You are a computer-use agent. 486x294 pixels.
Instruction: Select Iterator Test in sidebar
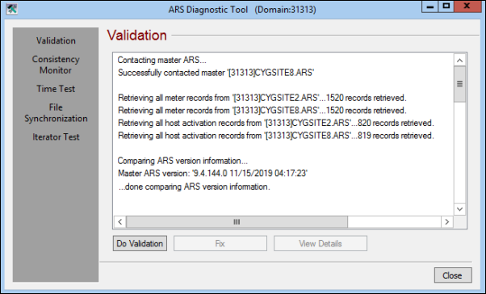(x=56, y=136)
